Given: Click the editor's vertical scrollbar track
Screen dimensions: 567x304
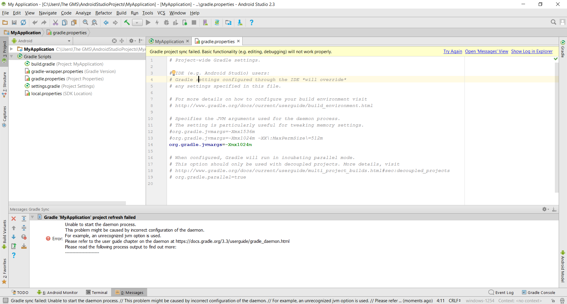Looking at the screenshot, I should 556,133.
